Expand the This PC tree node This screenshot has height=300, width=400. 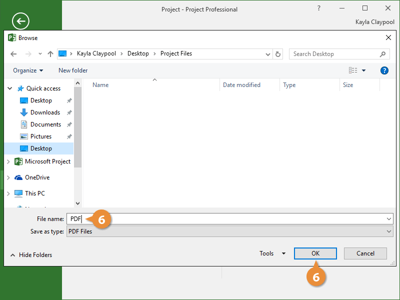pos(8,193)
